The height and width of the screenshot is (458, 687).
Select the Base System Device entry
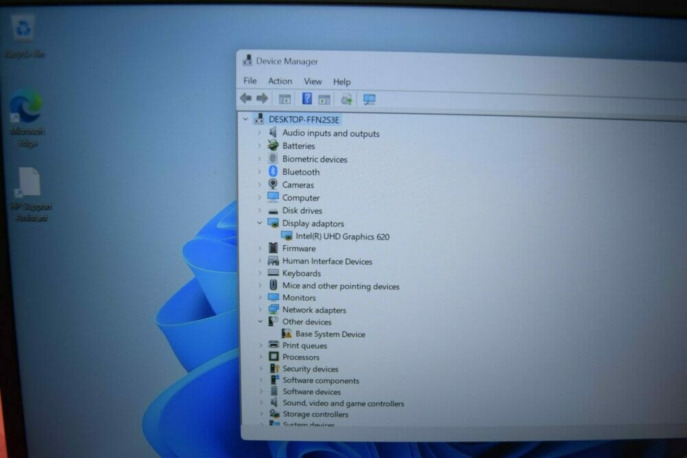point(330,334)
